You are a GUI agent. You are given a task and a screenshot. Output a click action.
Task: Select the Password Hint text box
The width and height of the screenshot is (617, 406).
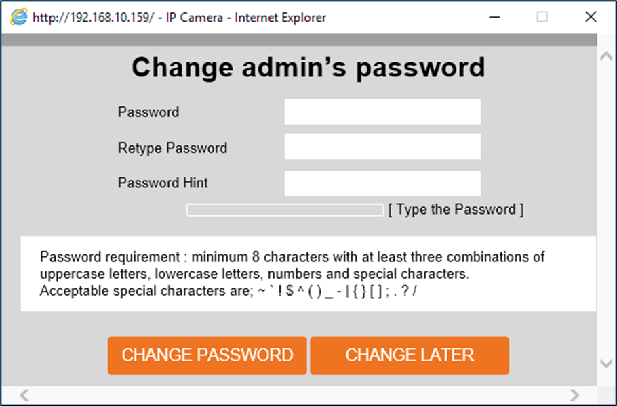click(382, 183)
